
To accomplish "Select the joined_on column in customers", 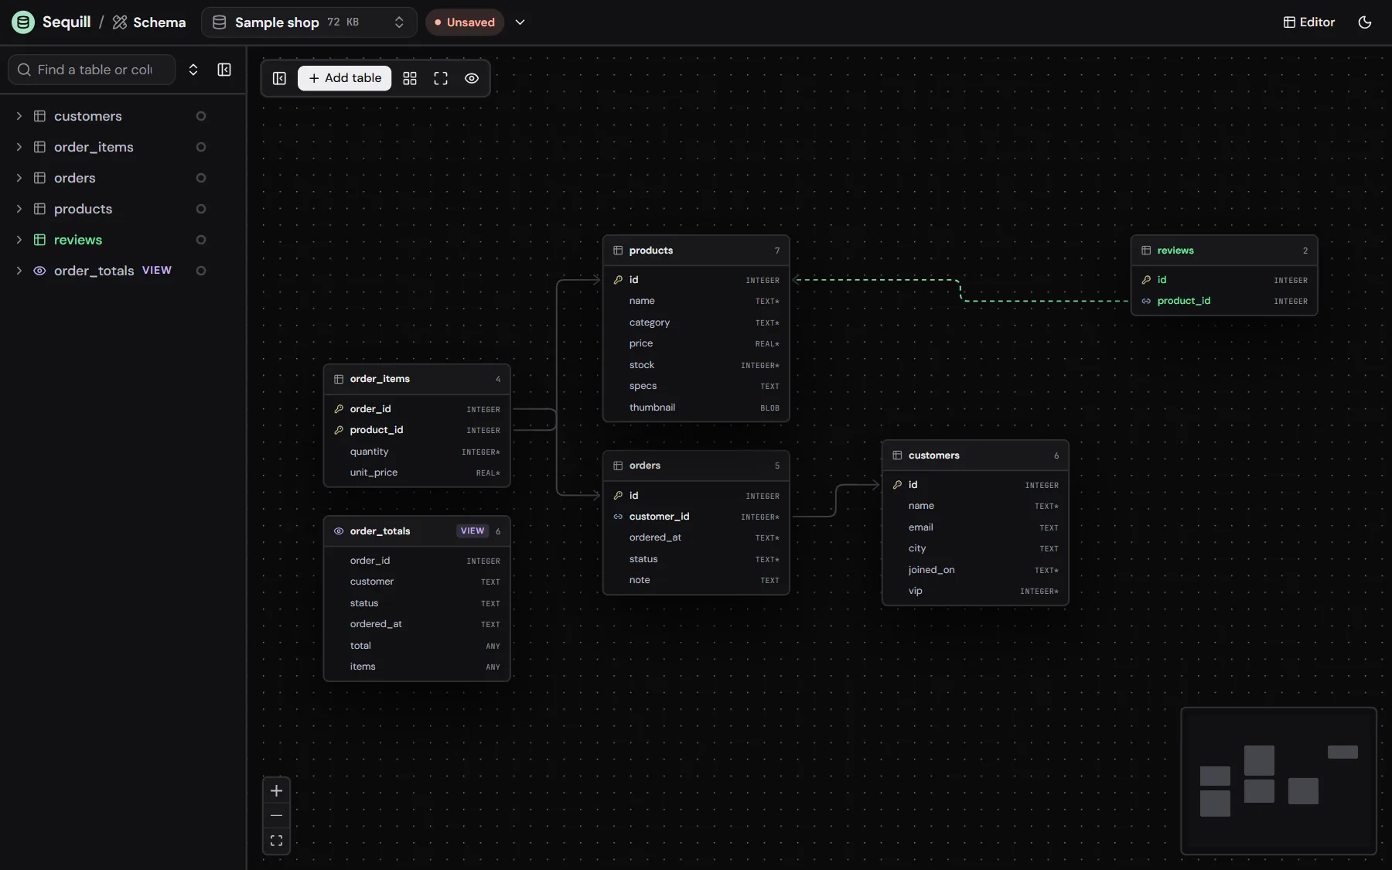I will tap(975, 570).
